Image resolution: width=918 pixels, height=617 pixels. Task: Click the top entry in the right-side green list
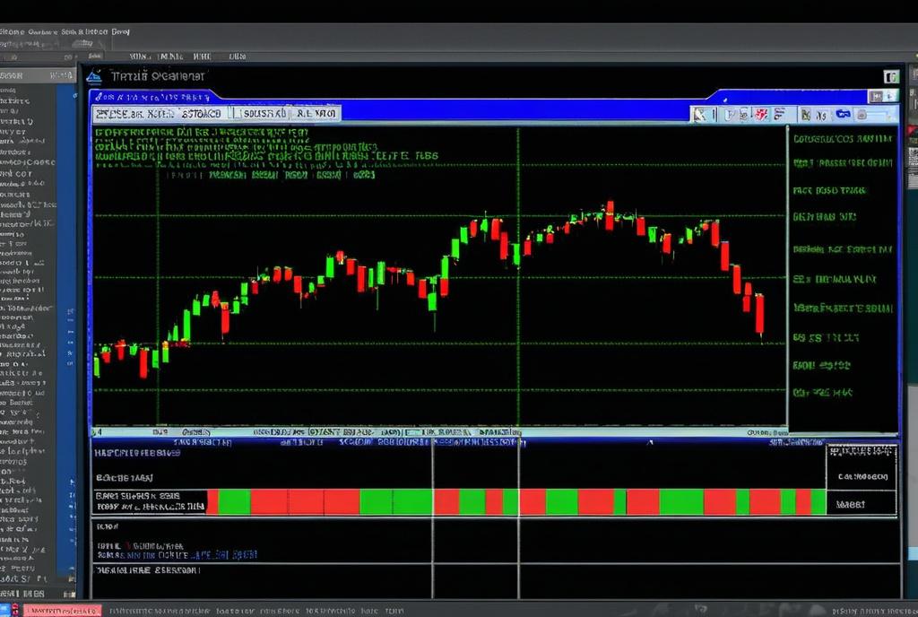tap(842, 139)
